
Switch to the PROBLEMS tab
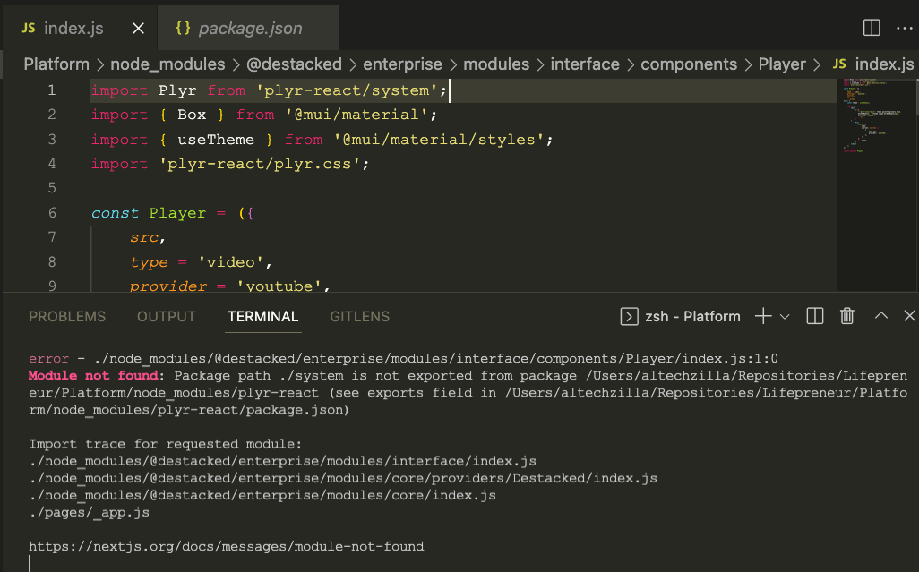67,315
